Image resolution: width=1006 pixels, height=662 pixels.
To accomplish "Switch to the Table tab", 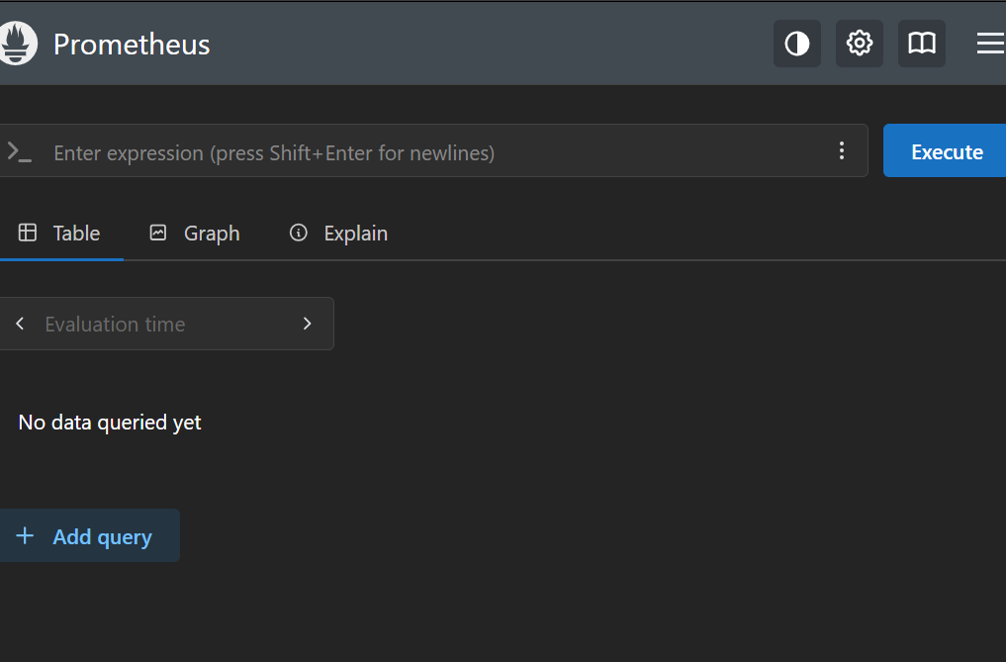I will (x=59, y=234).
